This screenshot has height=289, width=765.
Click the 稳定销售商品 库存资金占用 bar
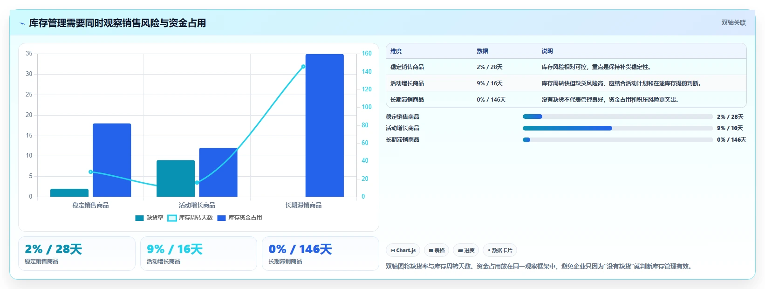pos(112,160)
